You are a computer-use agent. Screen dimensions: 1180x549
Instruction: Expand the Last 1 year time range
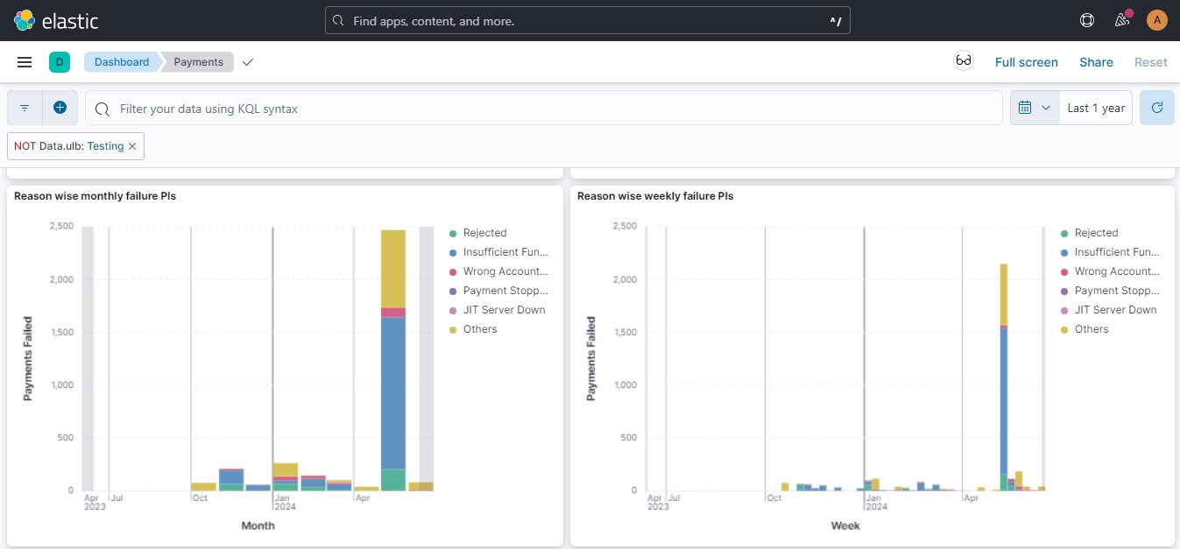(1095, 108)
